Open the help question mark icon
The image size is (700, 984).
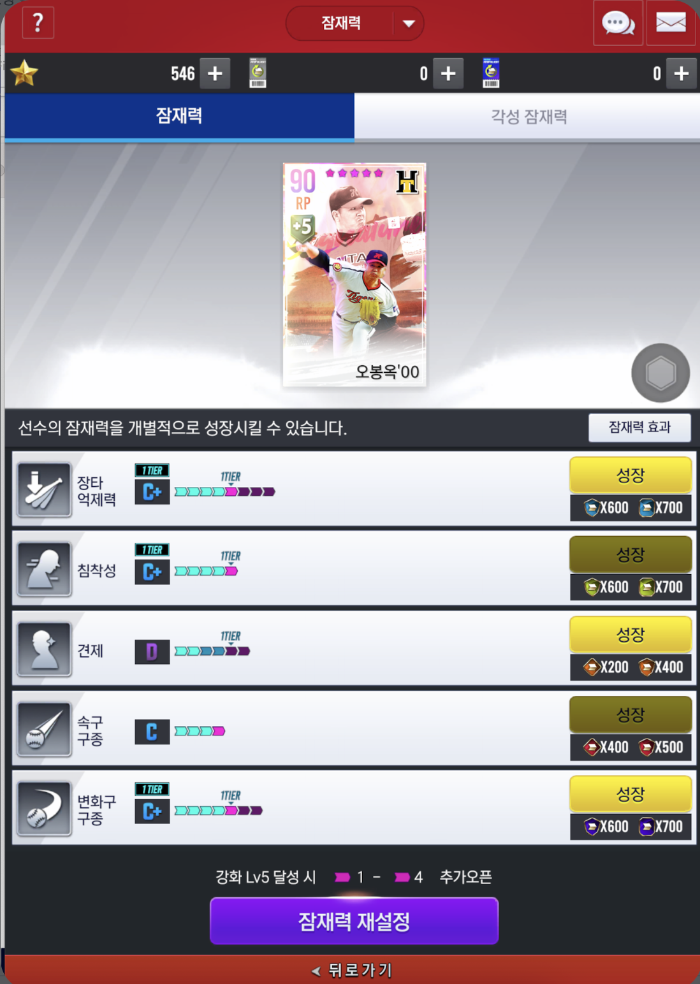pos(38,24)
